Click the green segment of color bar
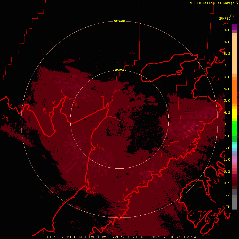This screenshot has height=239, width=239. tap(234, 128)
